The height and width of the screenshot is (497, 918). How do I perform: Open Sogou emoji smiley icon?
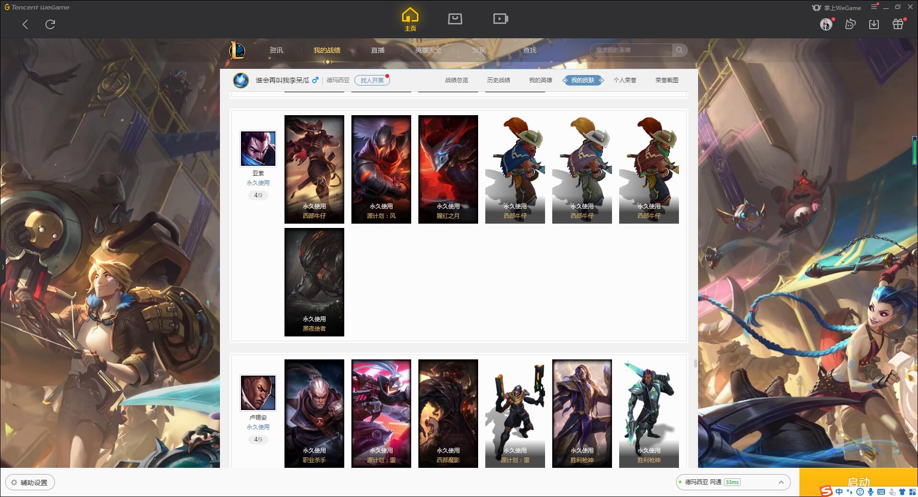(x=860, y=492)
